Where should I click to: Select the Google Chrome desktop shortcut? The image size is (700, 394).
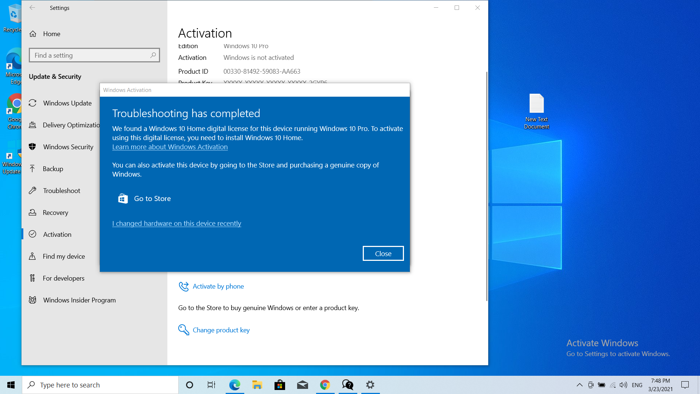(x=14, y=112)
